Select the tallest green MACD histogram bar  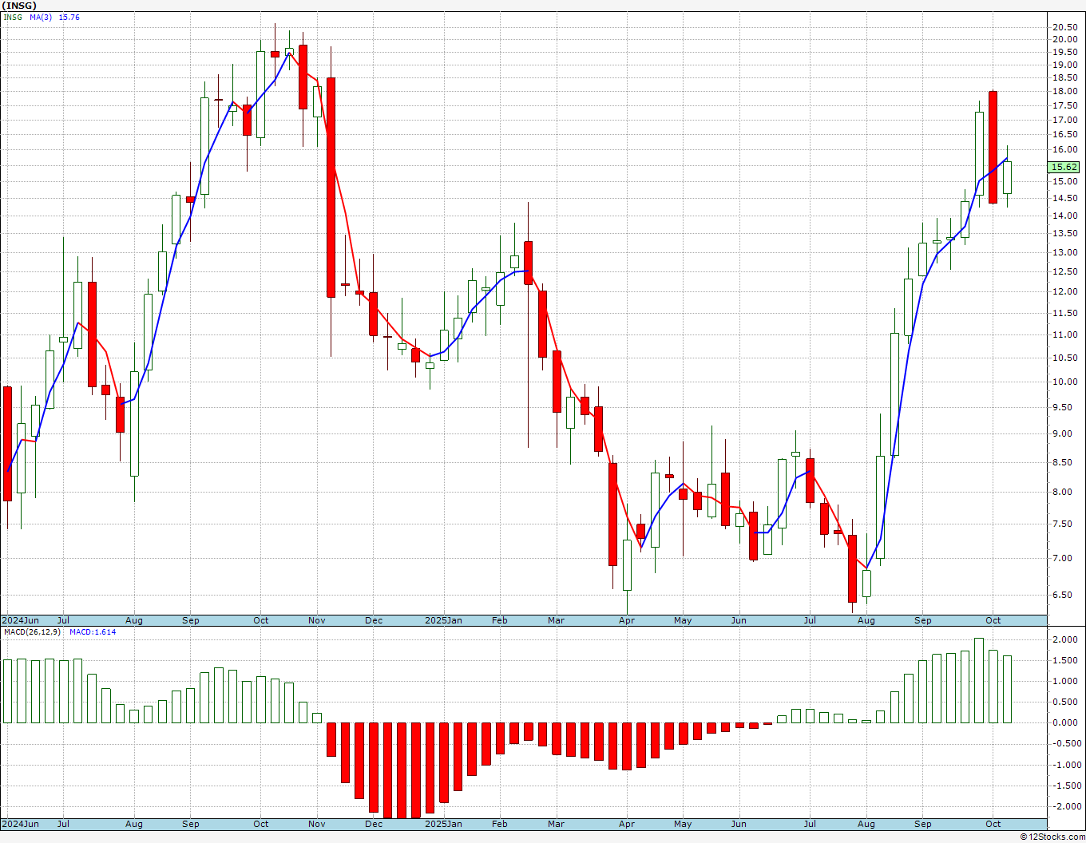[979, 680]
